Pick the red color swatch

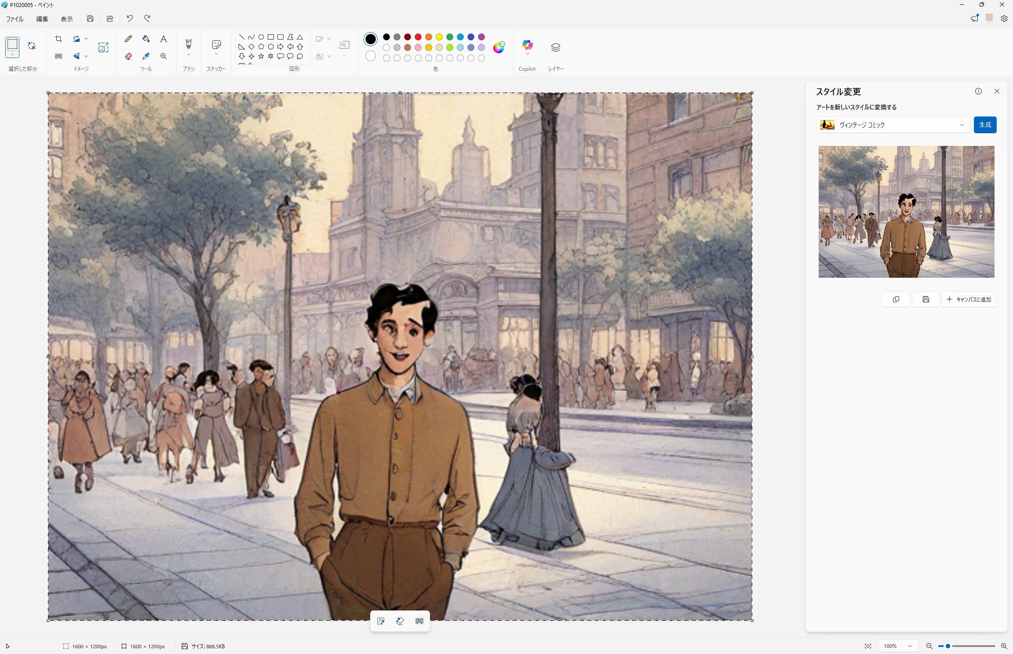click(418, 37)
